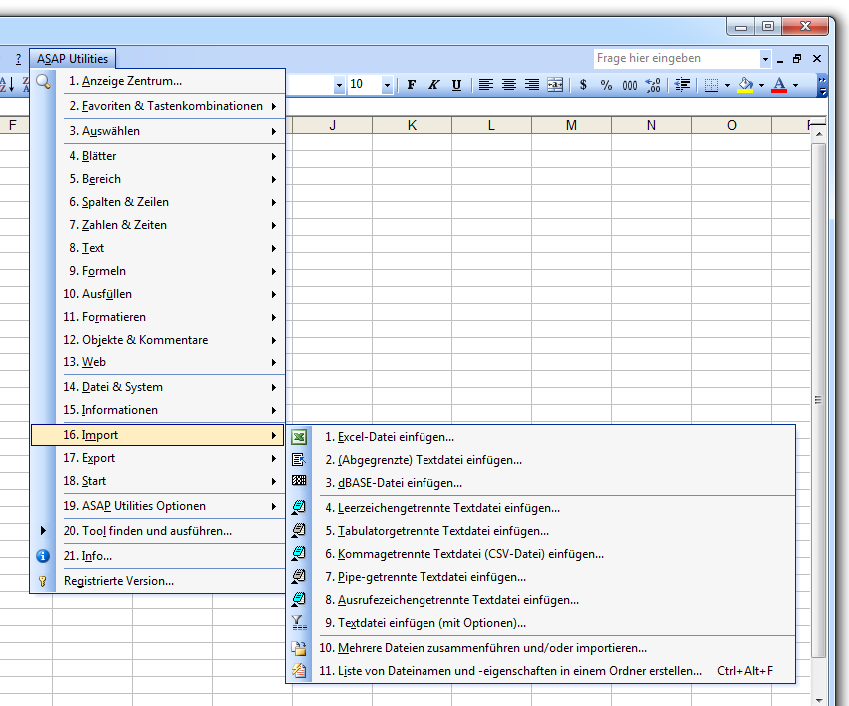Click dBASE grid icon in submenu
849x706 pixels.
299,480
